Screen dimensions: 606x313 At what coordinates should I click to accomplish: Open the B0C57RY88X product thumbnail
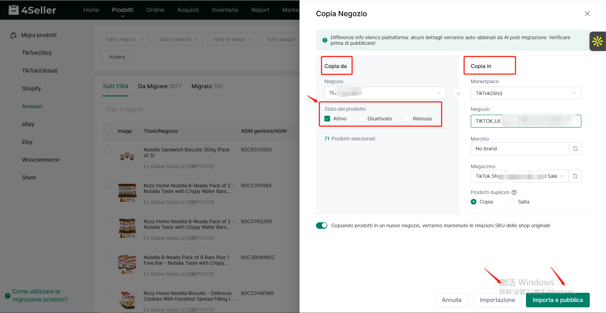(127, 192)
